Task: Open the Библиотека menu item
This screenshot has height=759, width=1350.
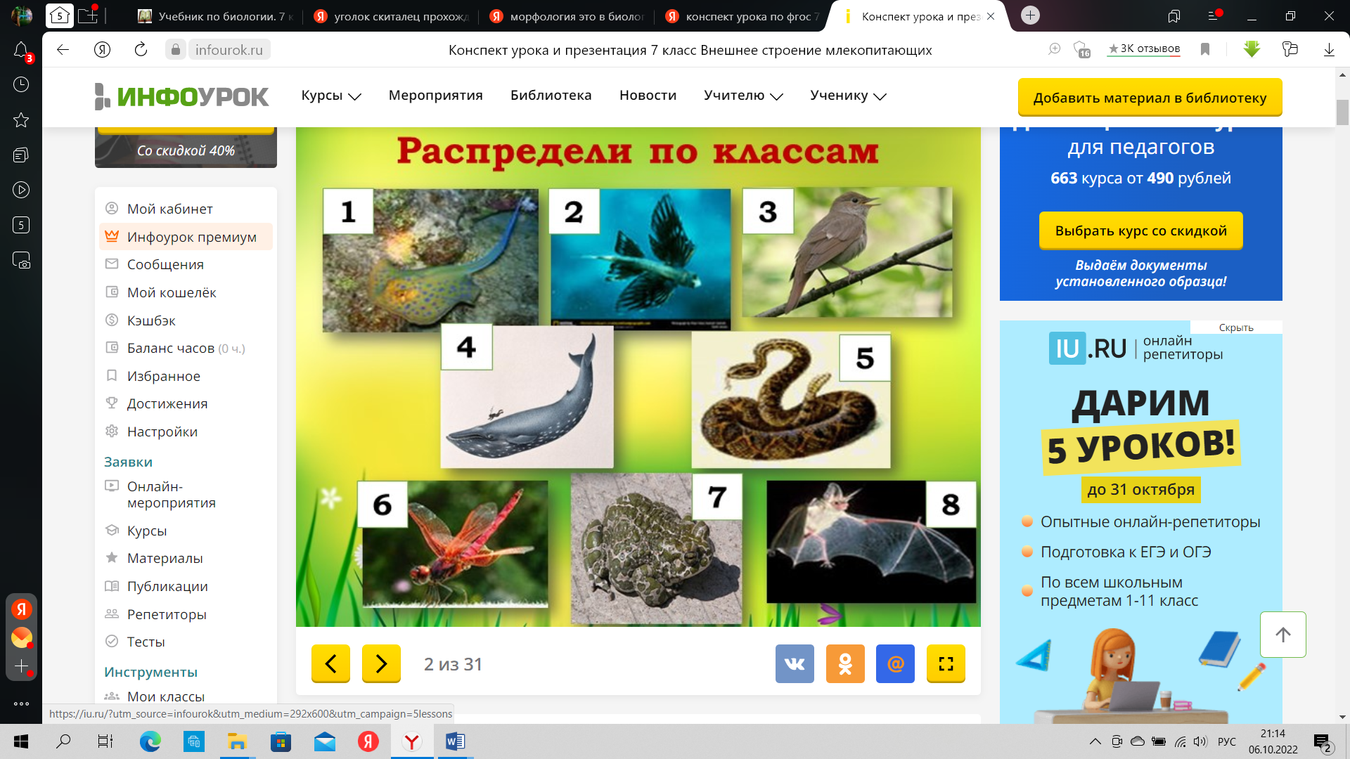Action: [x=551, y=96]
